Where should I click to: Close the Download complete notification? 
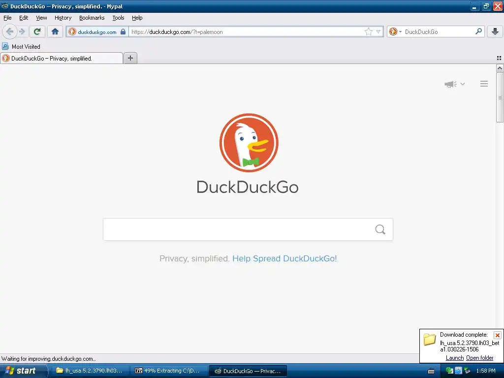[x=498, y=335]
